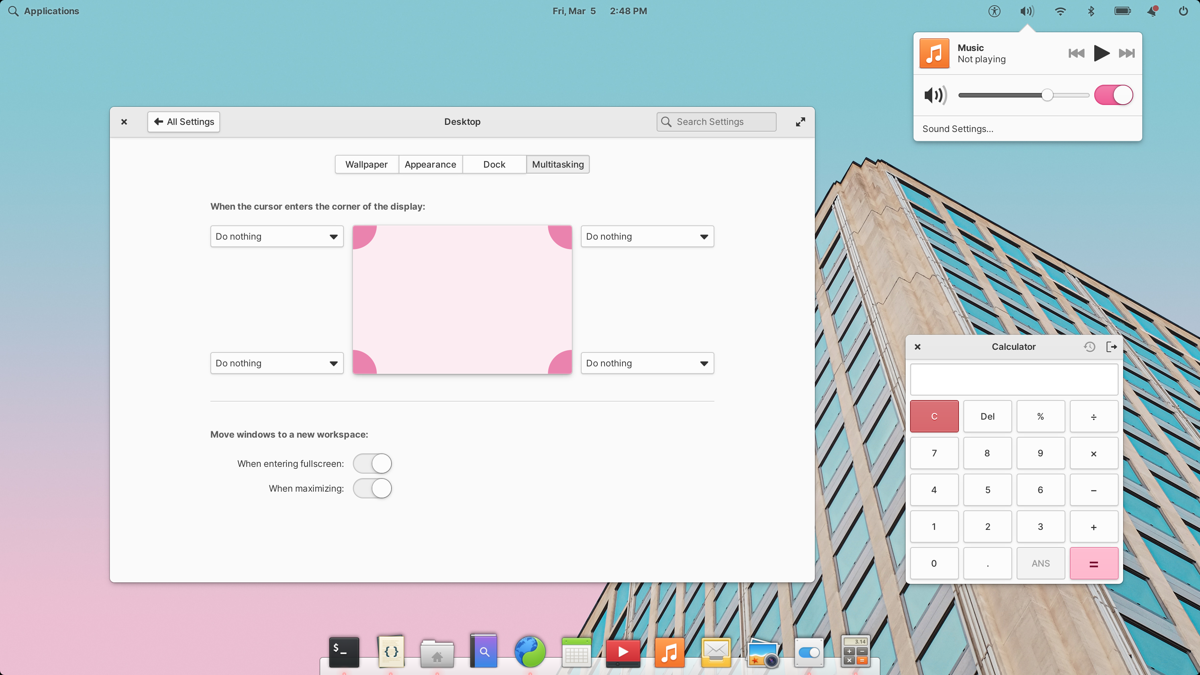Toggle the music player sound toggle
Viewport: 1200px width, 675px height.
(x=1113, y=95)
